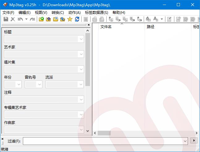Click file list horizontal scrollbar right arrow
The image size is (200, 152).
197,133
